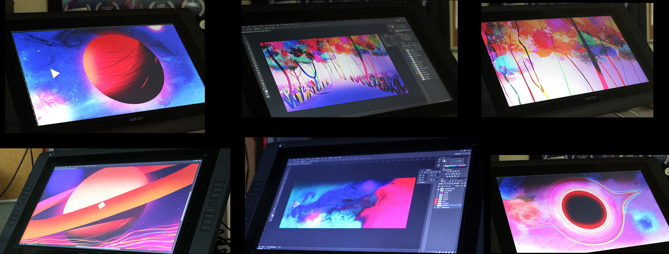Open the Editar menu in forest-painting Photoshop
The height and width of the screenshot is (254, 669).
point(249,26)
